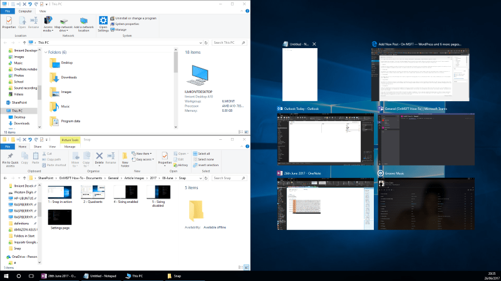Refresh the This PC address bar
The height and width of the screenshot is (281, 501).
click(206, 42)
